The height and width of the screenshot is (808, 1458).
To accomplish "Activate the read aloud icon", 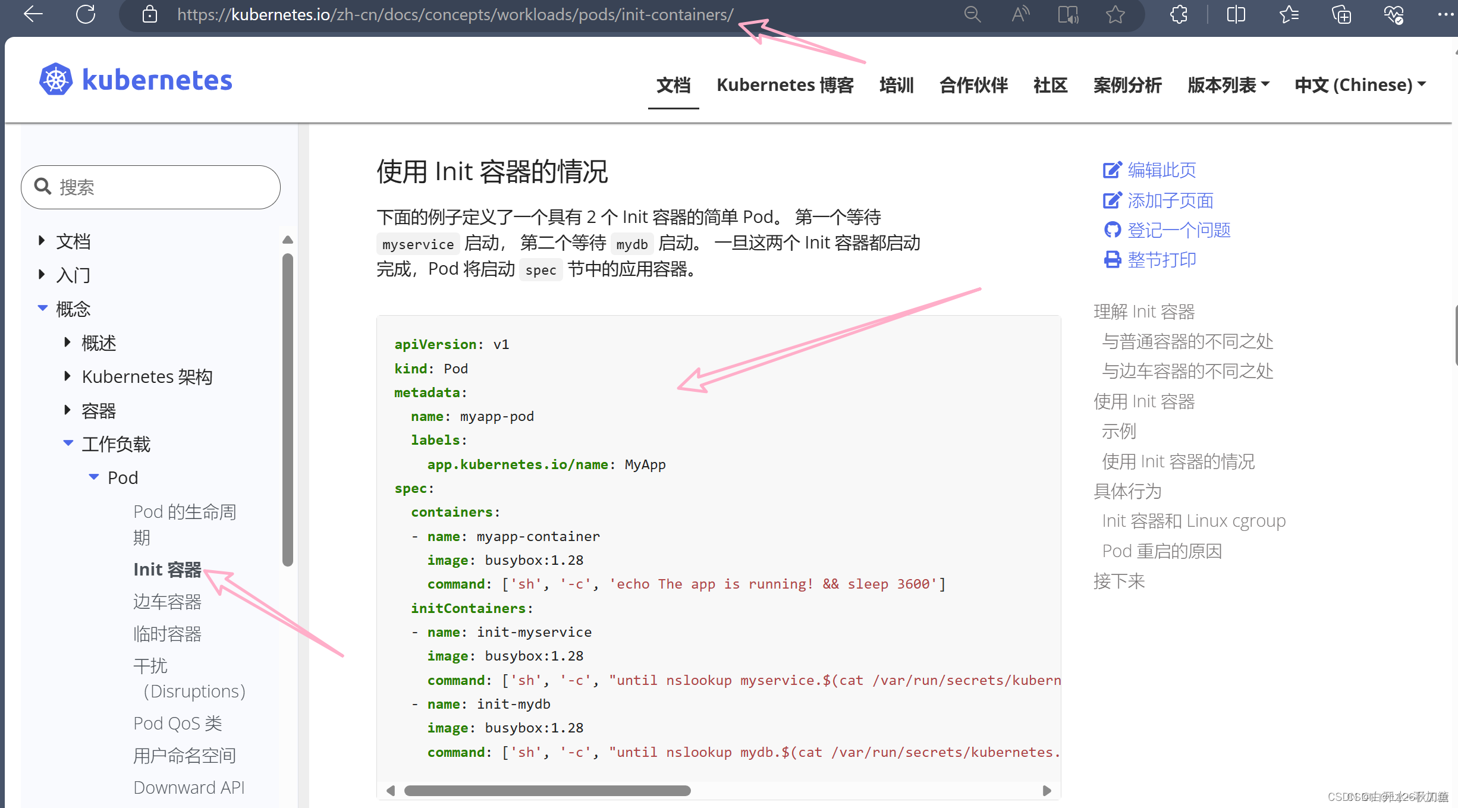I will (1020, 14).
